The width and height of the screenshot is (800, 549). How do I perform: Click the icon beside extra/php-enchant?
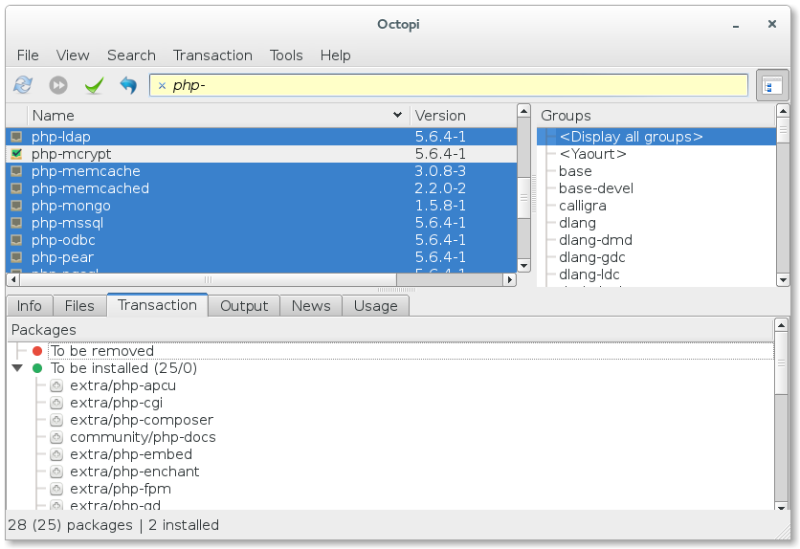tap(56, 472)
